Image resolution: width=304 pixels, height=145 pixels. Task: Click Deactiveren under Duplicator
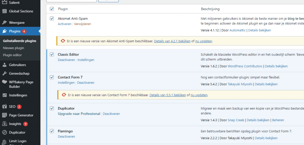click(x=111, y=114)
